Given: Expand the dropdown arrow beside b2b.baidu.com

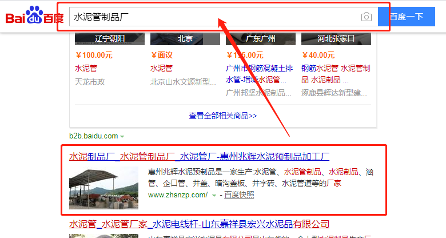Looking at the screenshot, I should [122, 136].
